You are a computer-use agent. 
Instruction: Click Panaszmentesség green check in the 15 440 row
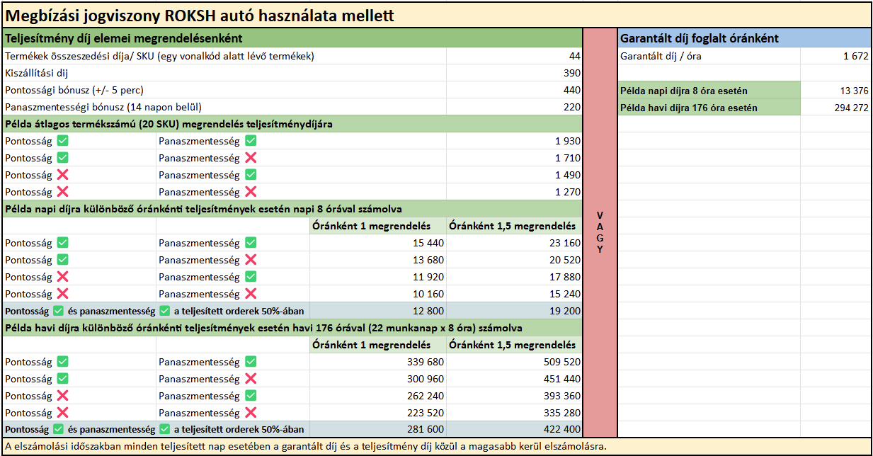[251, 243]
